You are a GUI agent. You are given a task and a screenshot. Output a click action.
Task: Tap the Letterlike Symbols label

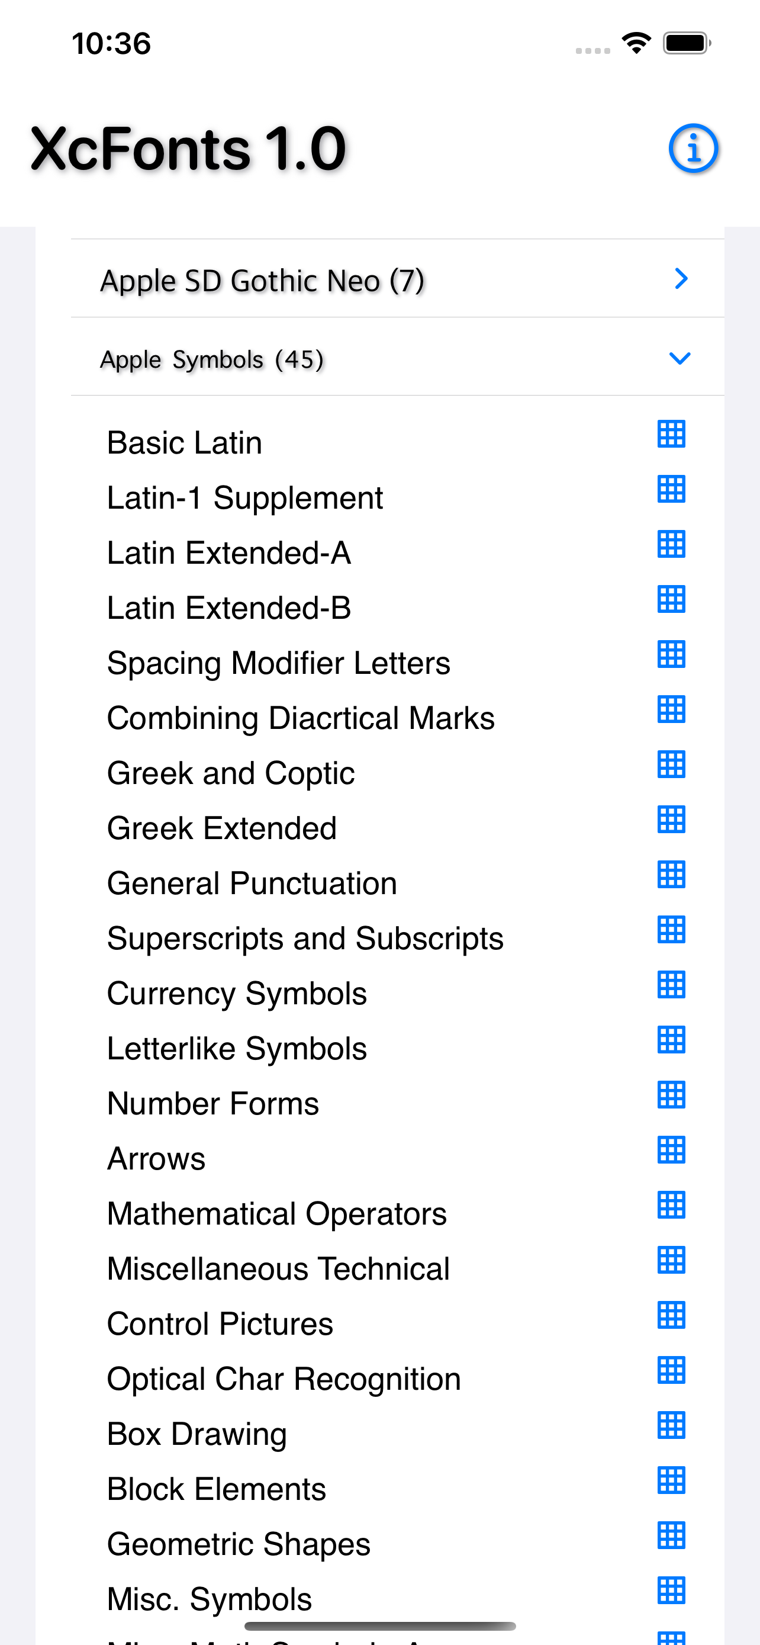point(237,1049)
